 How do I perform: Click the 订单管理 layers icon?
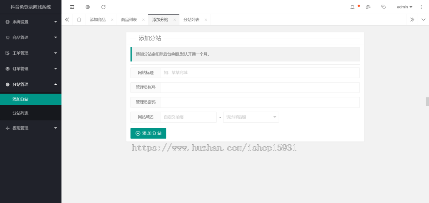[x=8, y=69]
